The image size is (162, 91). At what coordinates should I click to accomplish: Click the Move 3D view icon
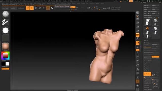click(137, 61)
